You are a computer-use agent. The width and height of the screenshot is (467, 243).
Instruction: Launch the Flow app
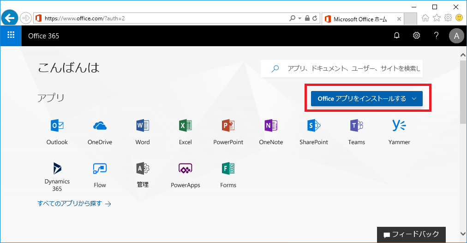coord(100,175)
